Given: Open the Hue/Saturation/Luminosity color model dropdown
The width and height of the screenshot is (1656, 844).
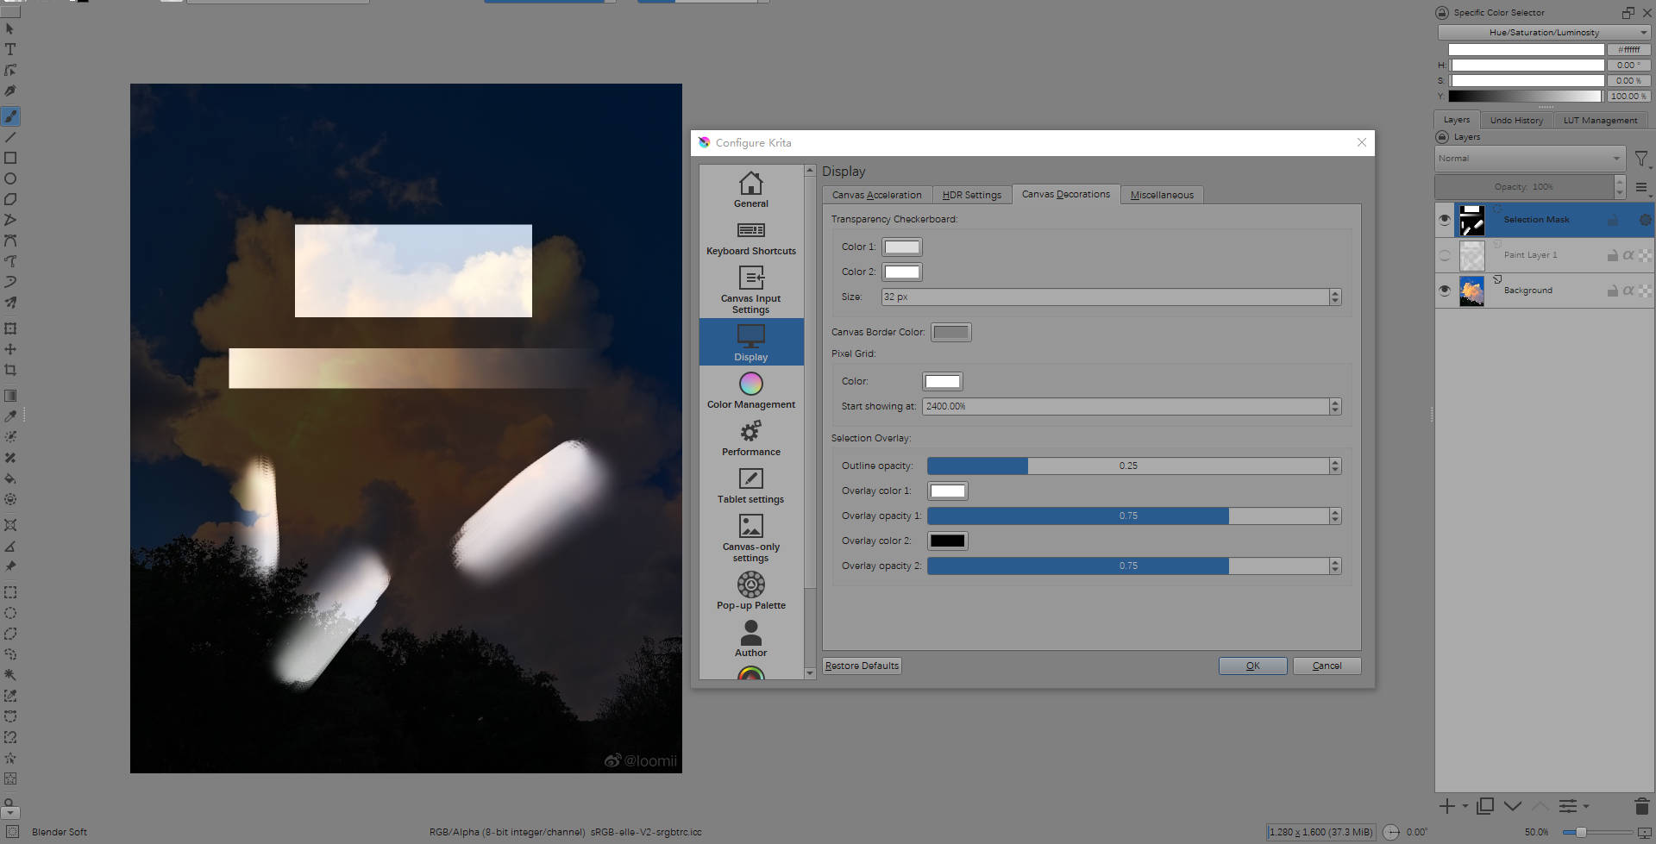Looking at the screenshot, I should (x=1543, y=33).
